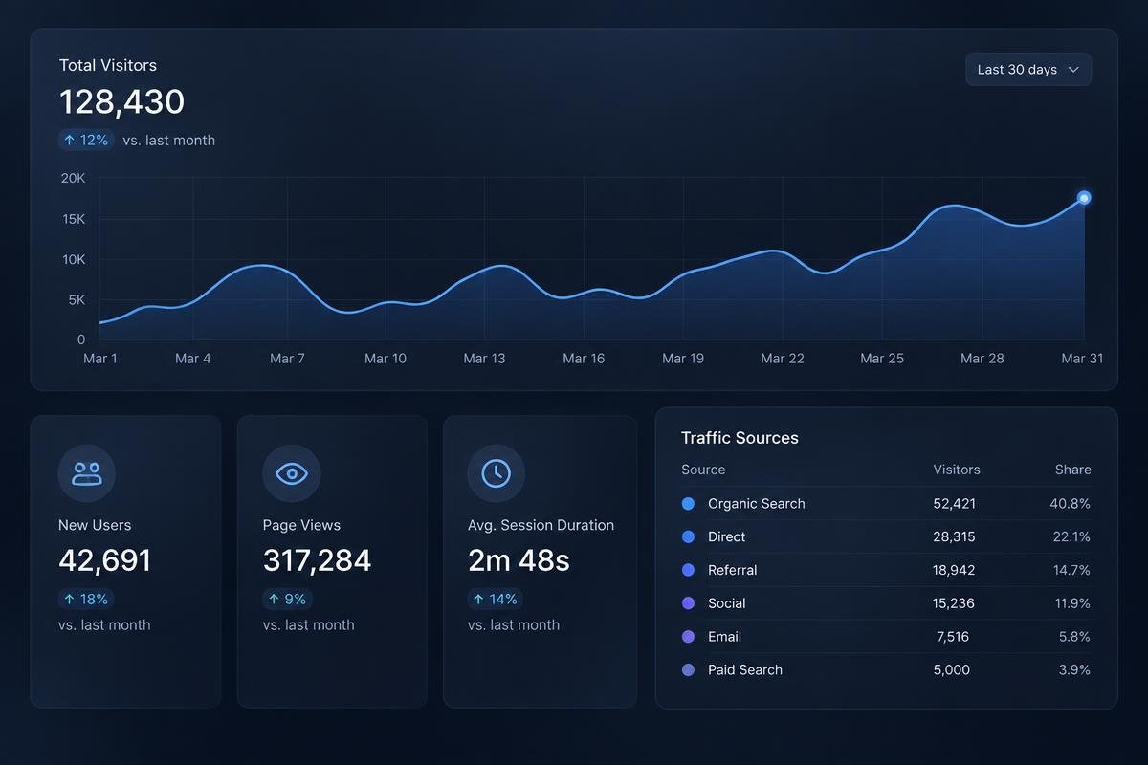This screenshot has width=1148, height=765.
Task: Click the 12% increase badge under Total Visitors
Action: pos(86,140)
